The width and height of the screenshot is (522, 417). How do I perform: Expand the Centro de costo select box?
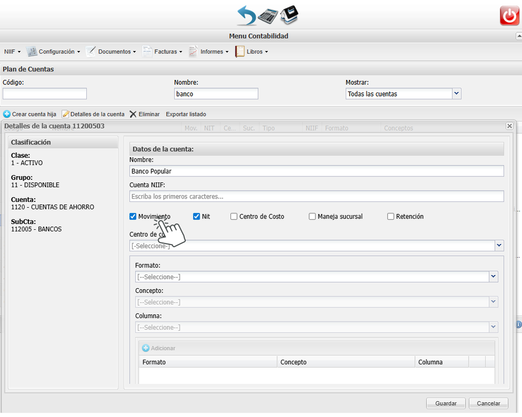499,246
